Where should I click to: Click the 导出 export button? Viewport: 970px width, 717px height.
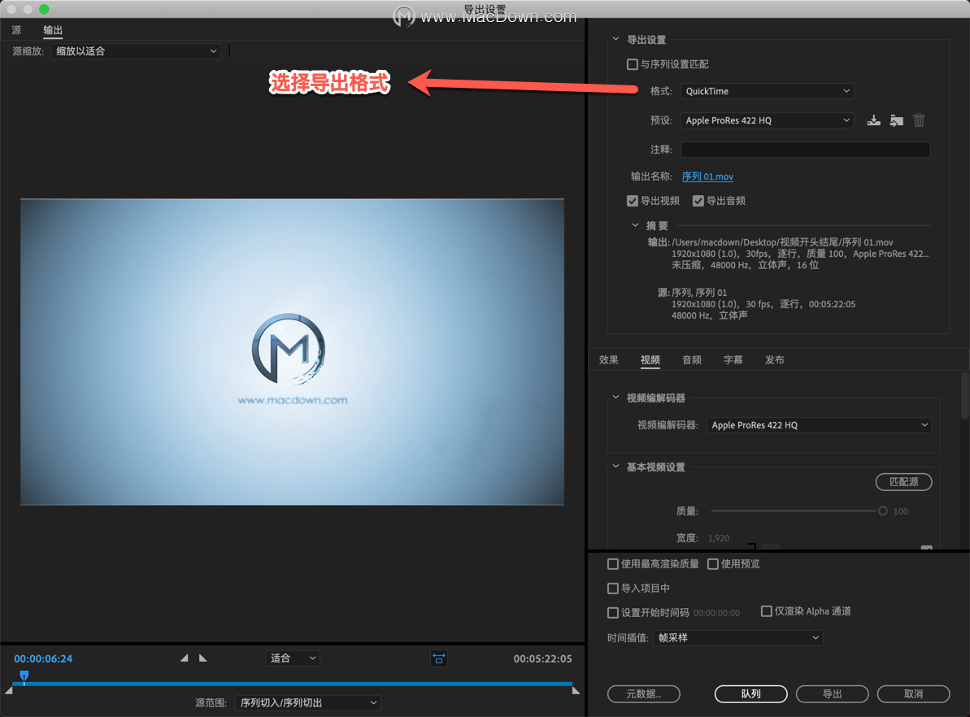click(832, 694)
